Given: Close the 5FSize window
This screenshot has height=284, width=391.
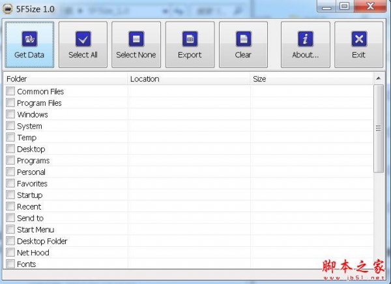Looking at the screenshot, I should [x=370, y=6].
